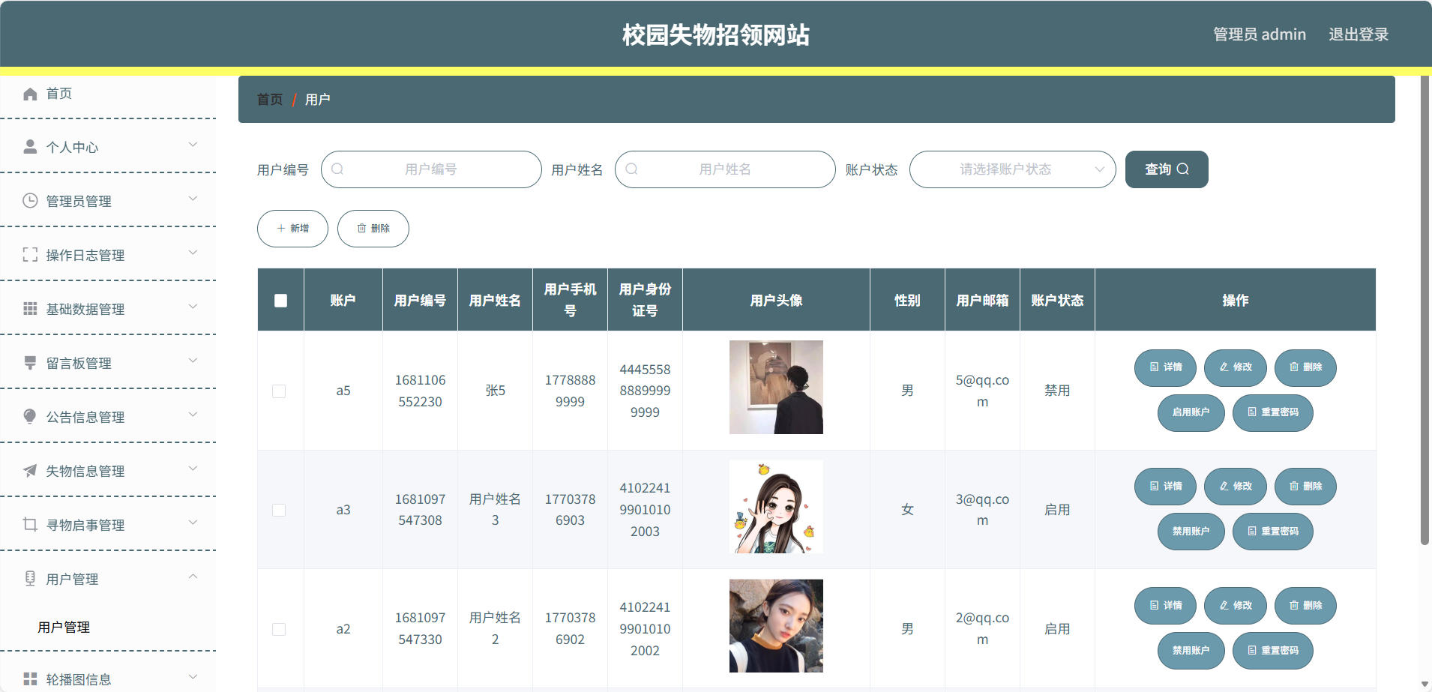Viewport: 1432px width, 692px height.
Task: Expand 公告信息管理 with its chevron
Action: pos(193,415)
